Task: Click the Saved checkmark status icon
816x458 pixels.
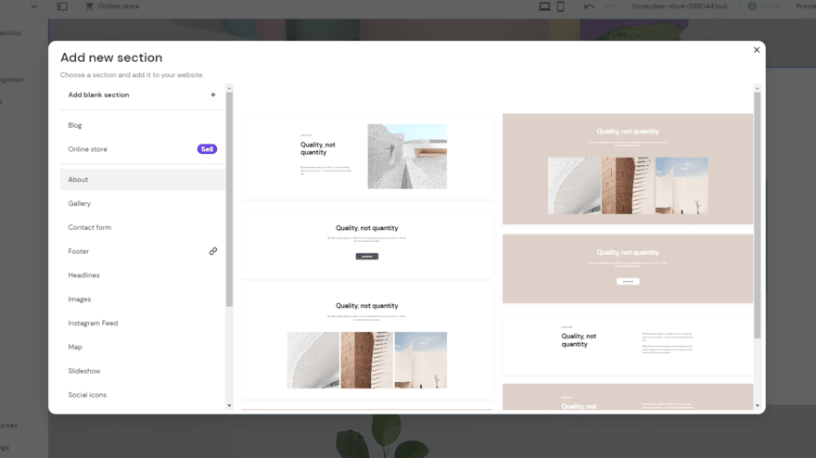Action: pyautogui.click(x=752, y=6)
